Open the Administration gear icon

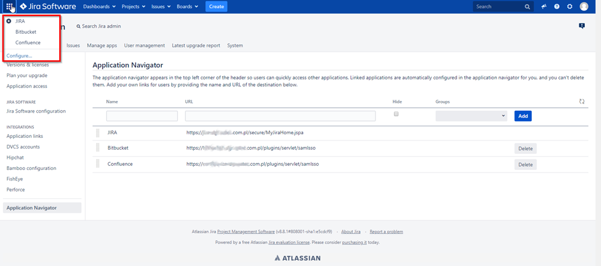pyautogui.click(x=569, y=7)
